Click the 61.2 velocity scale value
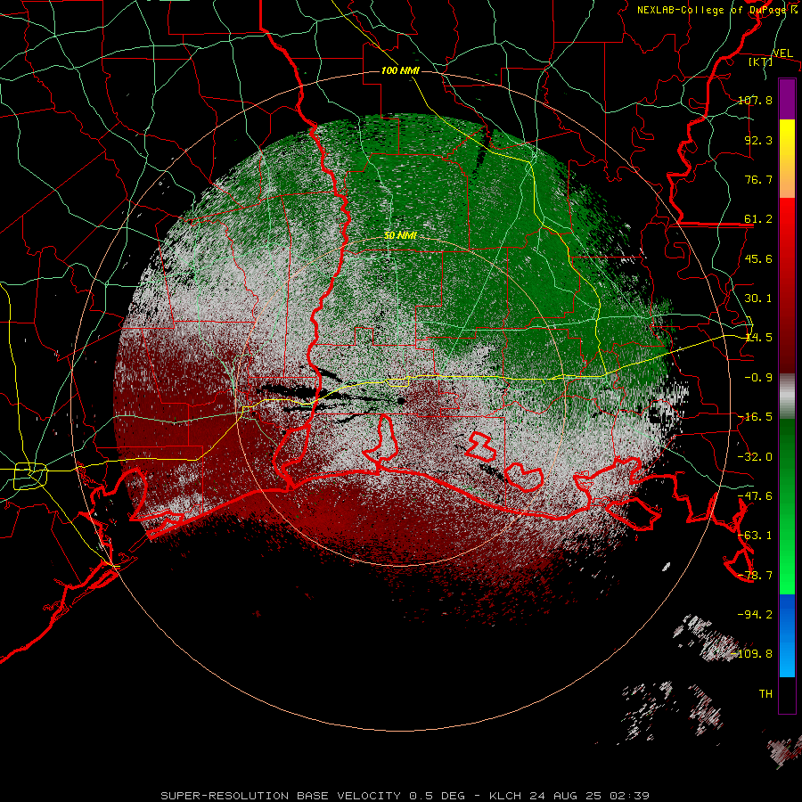This screenshot has width=802, height=802. pos(758,219)
